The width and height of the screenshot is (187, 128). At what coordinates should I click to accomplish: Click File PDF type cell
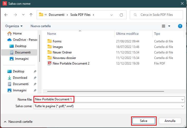coord(160,63)
